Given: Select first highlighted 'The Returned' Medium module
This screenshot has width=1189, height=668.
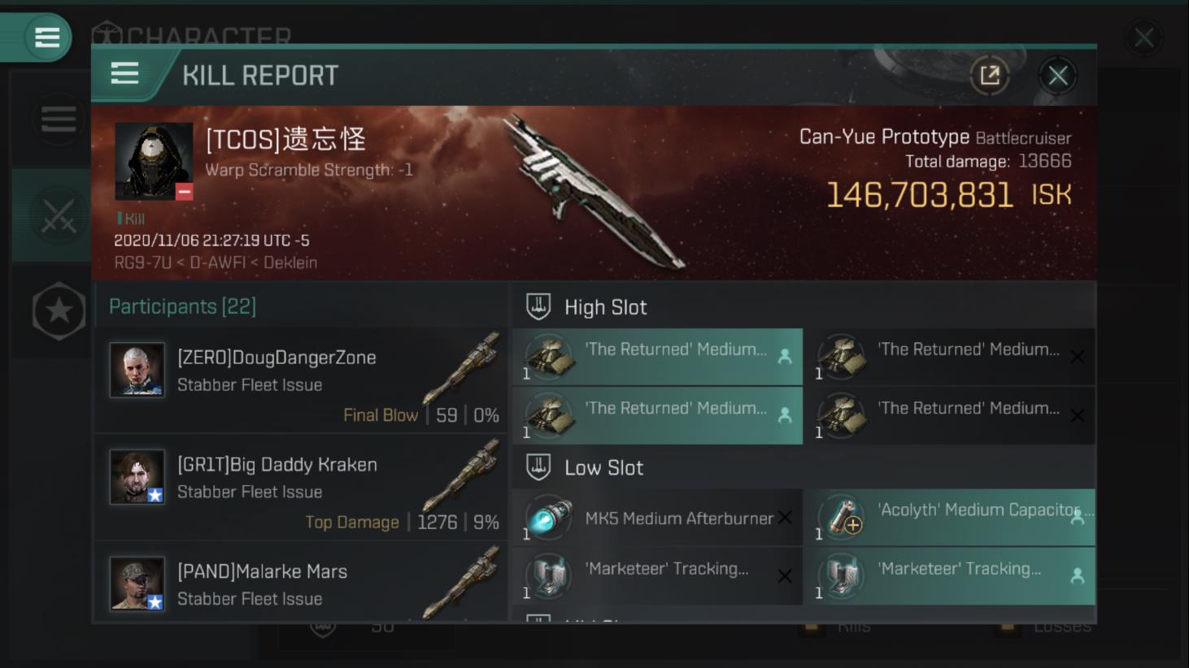Looking at the screenshot, I should 657,357.
